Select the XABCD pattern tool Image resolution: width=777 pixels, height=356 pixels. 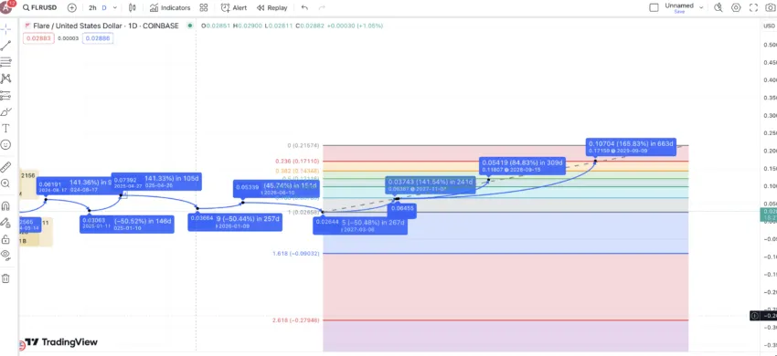tap(5, 79)
